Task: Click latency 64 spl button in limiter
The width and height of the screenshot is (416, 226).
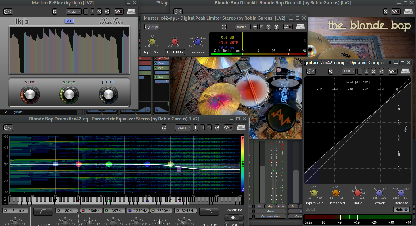Action: pyautogui.click(x=151, y=27)
